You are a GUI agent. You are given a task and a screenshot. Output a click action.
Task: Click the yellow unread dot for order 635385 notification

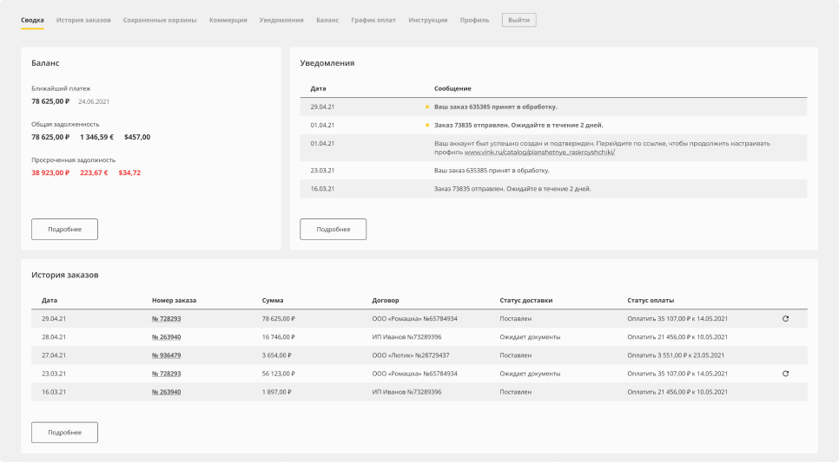(x=426, y=107)
